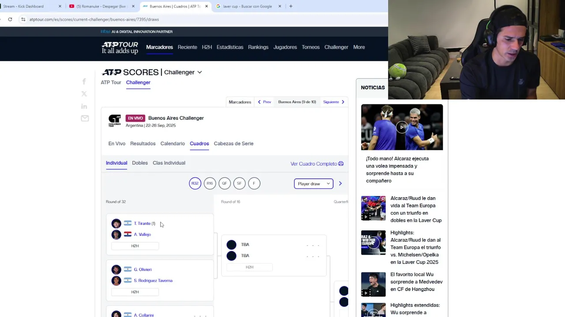Select the Individual draw tab
This screenshot has width=565, height=317.
pos(117,163)
